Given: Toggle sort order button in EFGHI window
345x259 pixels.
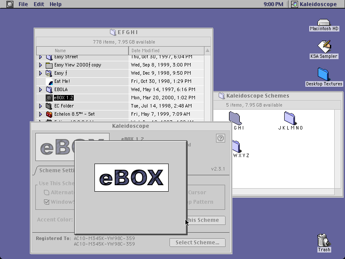Looking at the screenshot, I should [207, 51].
